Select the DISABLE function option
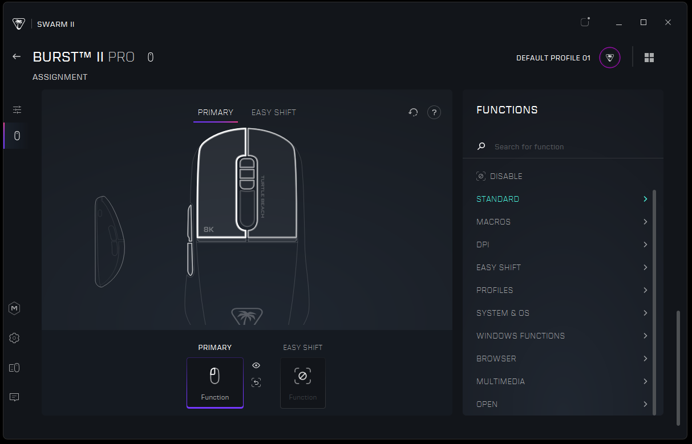Image resolution: width=692 pixels, height=444 pixels. tap(505, 176)
